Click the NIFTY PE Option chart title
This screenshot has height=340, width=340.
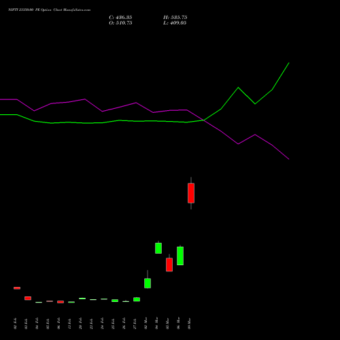[49, 10]
